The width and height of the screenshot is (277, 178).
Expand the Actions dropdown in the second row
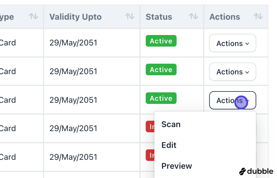coord(233,72)
